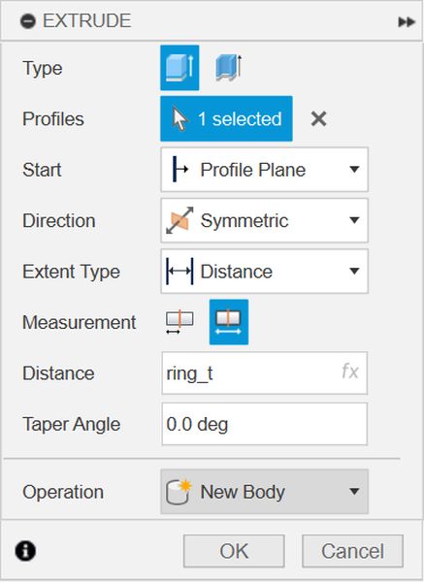
Task: Click the info icon at bottom left
Action: (25, 550)
